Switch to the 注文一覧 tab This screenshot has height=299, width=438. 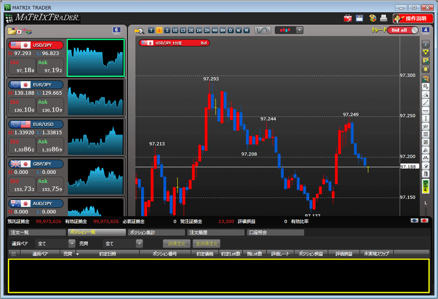point(37,233)
